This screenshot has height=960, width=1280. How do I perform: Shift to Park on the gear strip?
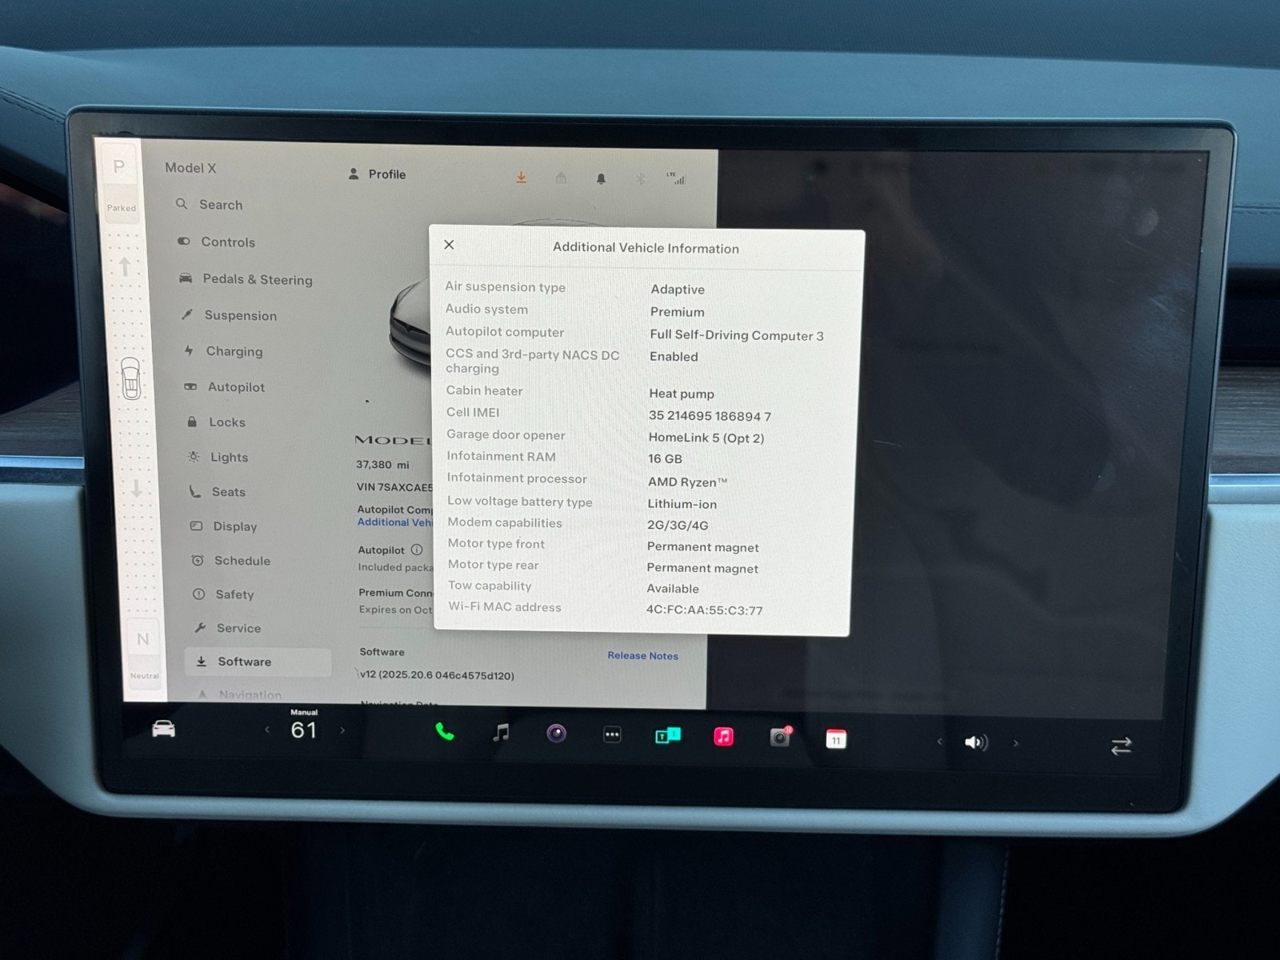(x=119, y=167)
